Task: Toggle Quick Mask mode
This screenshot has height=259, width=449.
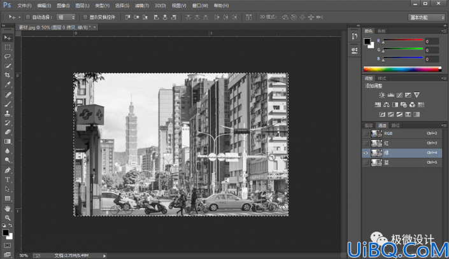Action: pyautogui.click(x=8, y=245)
